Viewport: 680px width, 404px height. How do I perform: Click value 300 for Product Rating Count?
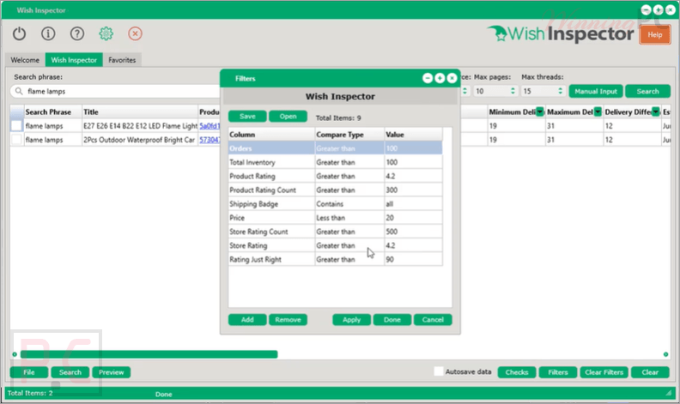click(413, 190)
